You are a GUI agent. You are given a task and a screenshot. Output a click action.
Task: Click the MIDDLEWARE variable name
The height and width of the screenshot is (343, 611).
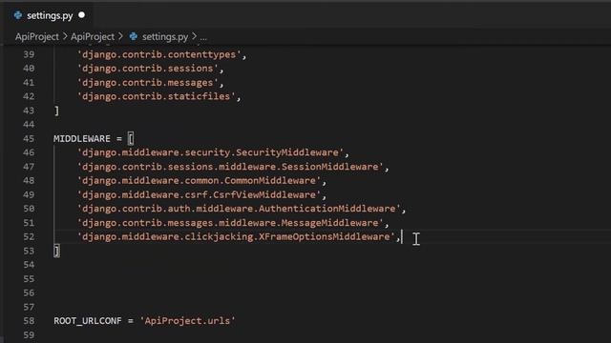(82, 139)
